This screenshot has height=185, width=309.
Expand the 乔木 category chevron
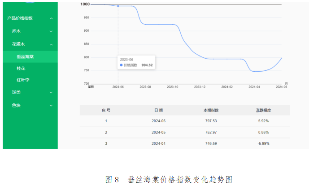click(x=51, y=31)
